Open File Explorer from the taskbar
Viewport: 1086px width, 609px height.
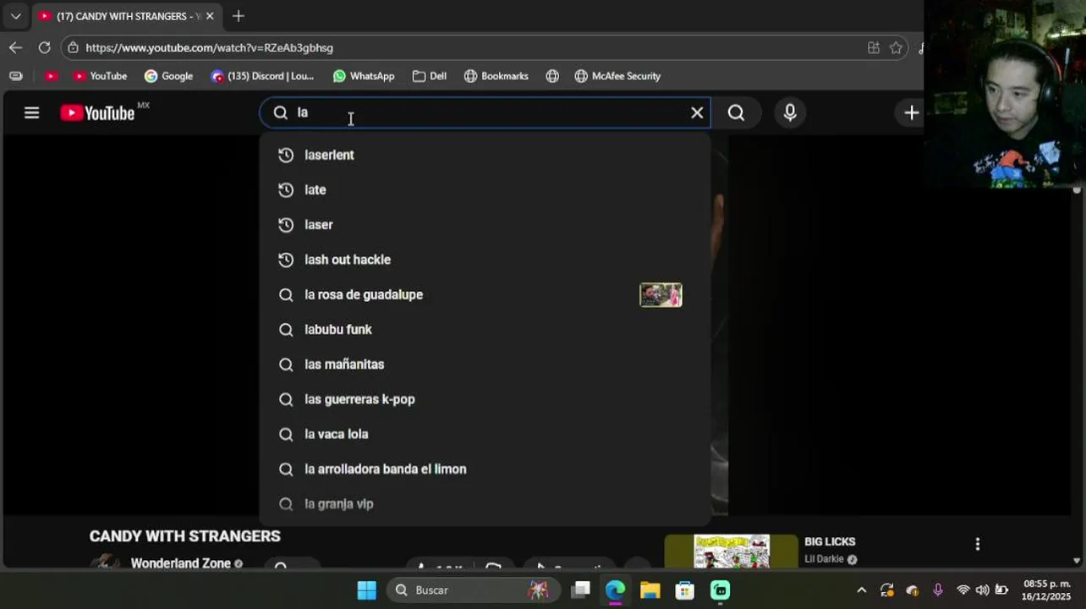point(650,590)
